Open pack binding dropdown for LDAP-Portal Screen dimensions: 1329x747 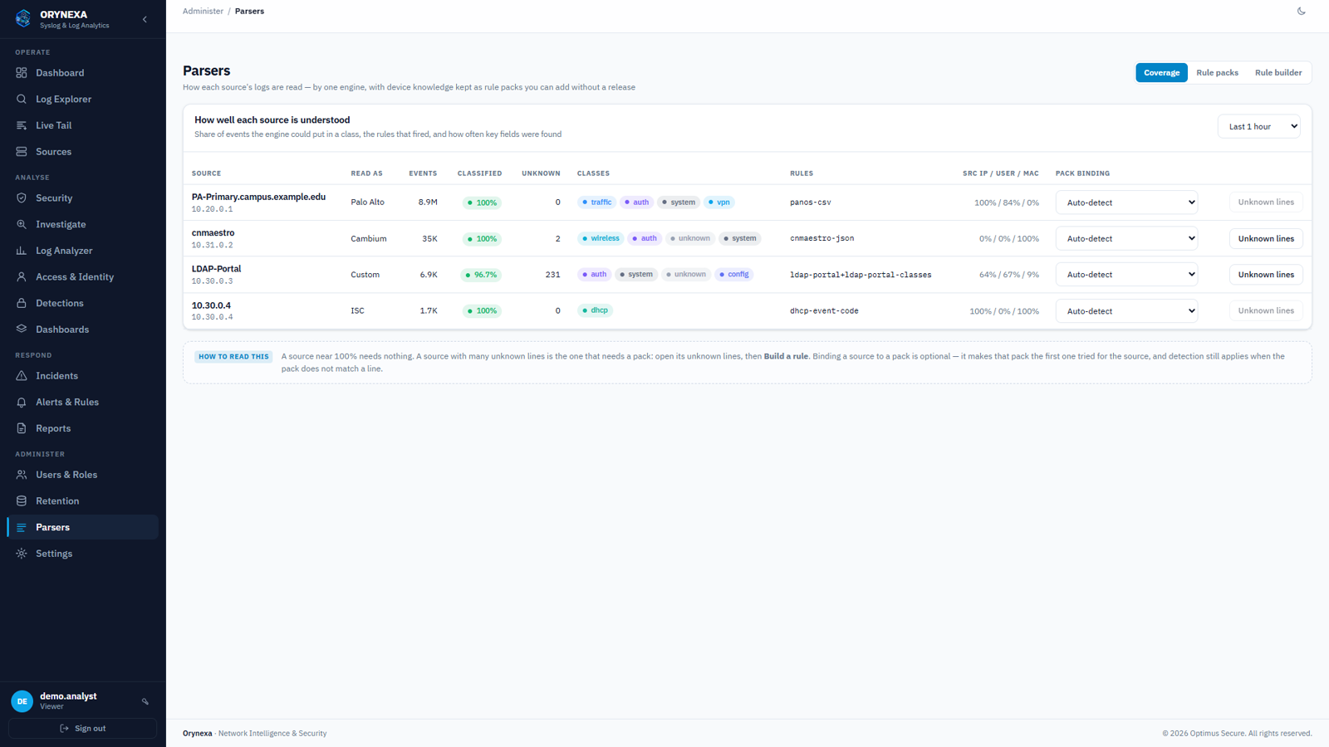point(1126,275)
